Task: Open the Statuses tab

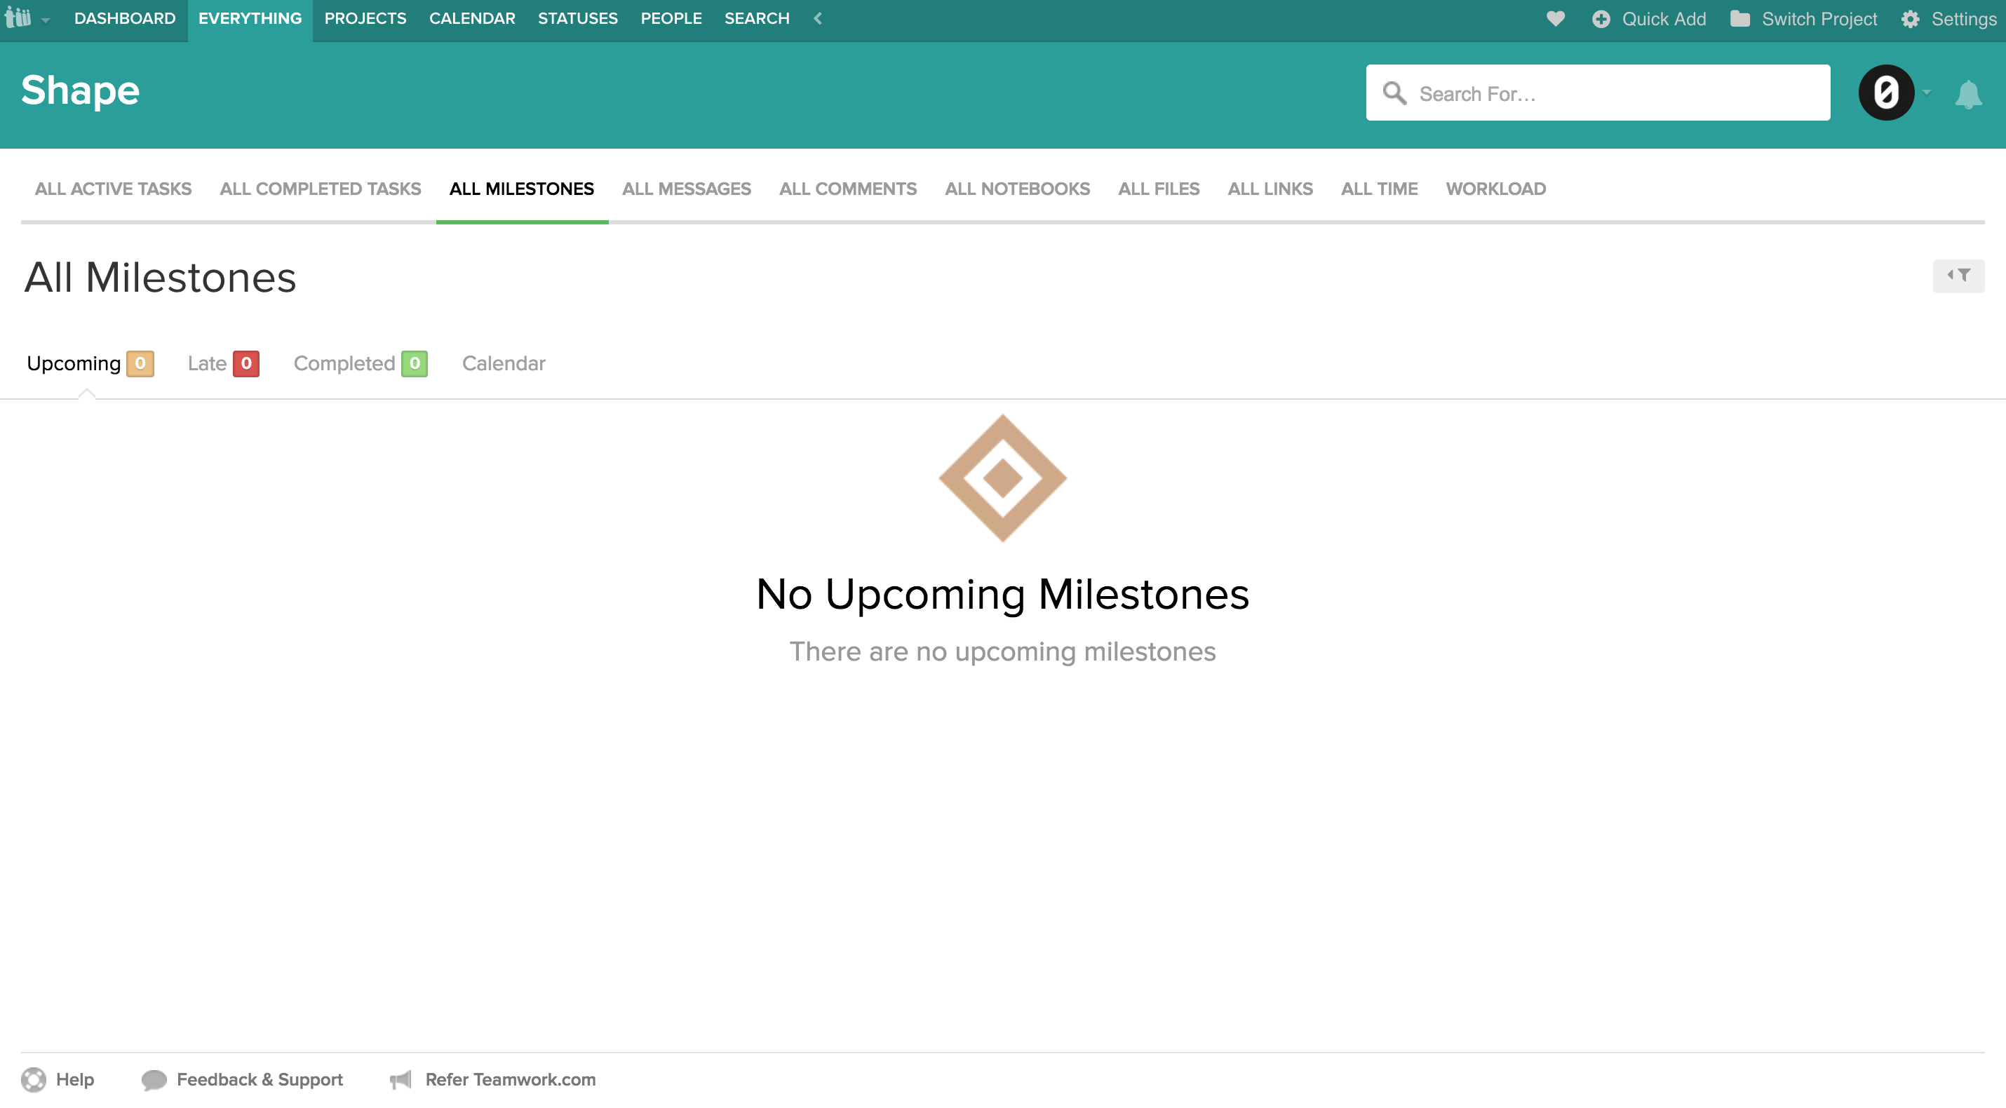Action: (x=578, y=19)
